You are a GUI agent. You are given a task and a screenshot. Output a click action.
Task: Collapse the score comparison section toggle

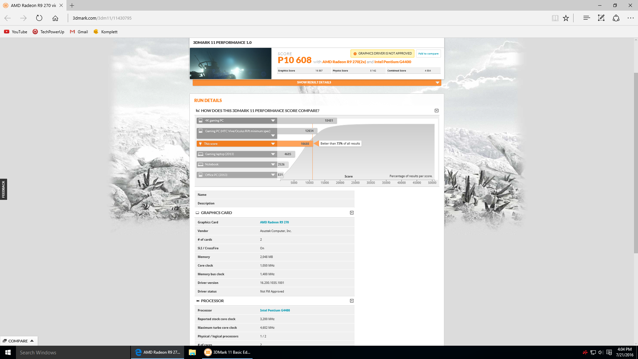click(437, 111)
